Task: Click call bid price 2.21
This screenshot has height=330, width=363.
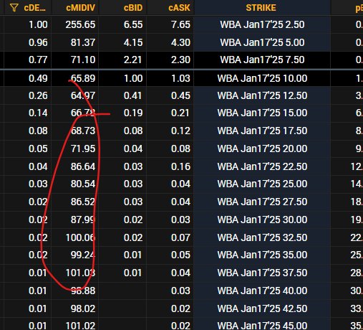Action: pyautogui.click(x=133, y=60)
